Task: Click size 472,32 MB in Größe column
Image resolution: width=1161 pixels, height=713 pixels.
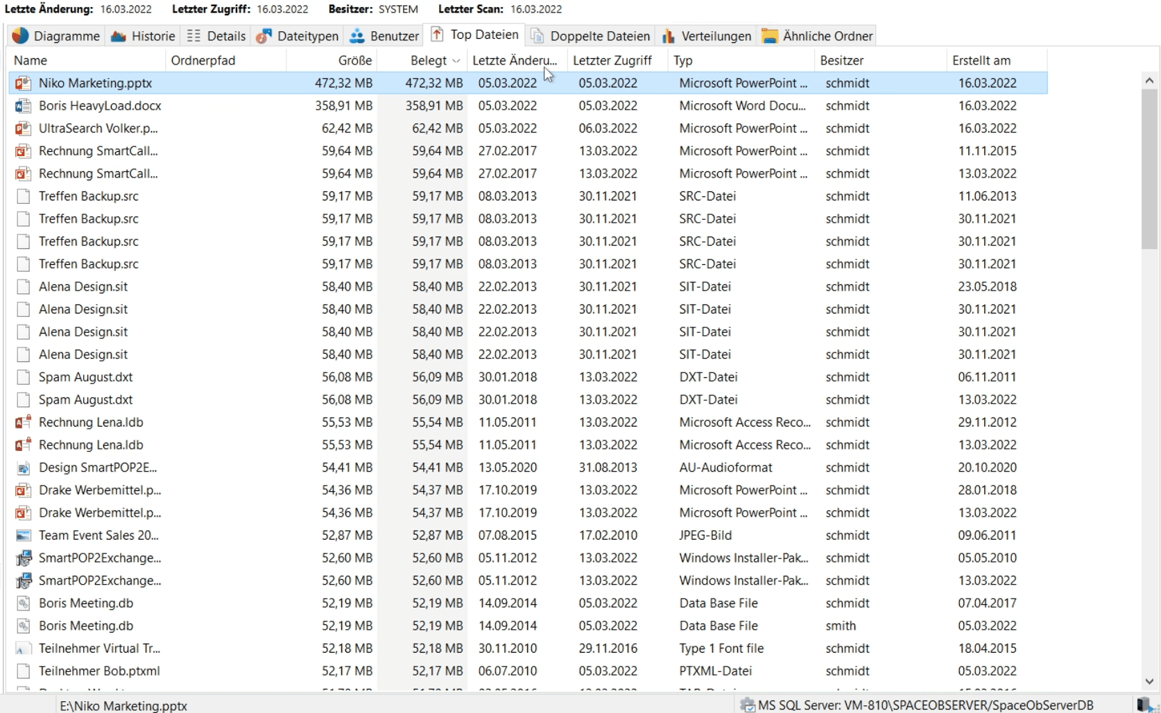Action: 343,83
